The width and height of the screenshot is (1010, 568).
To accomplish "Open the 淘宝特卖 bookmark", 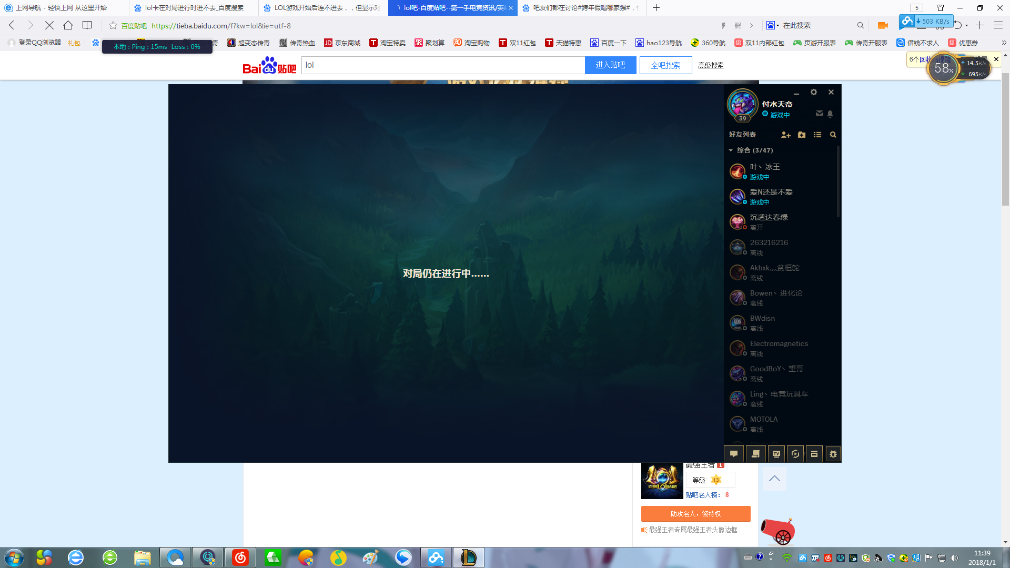I will [x=388, y=43].
